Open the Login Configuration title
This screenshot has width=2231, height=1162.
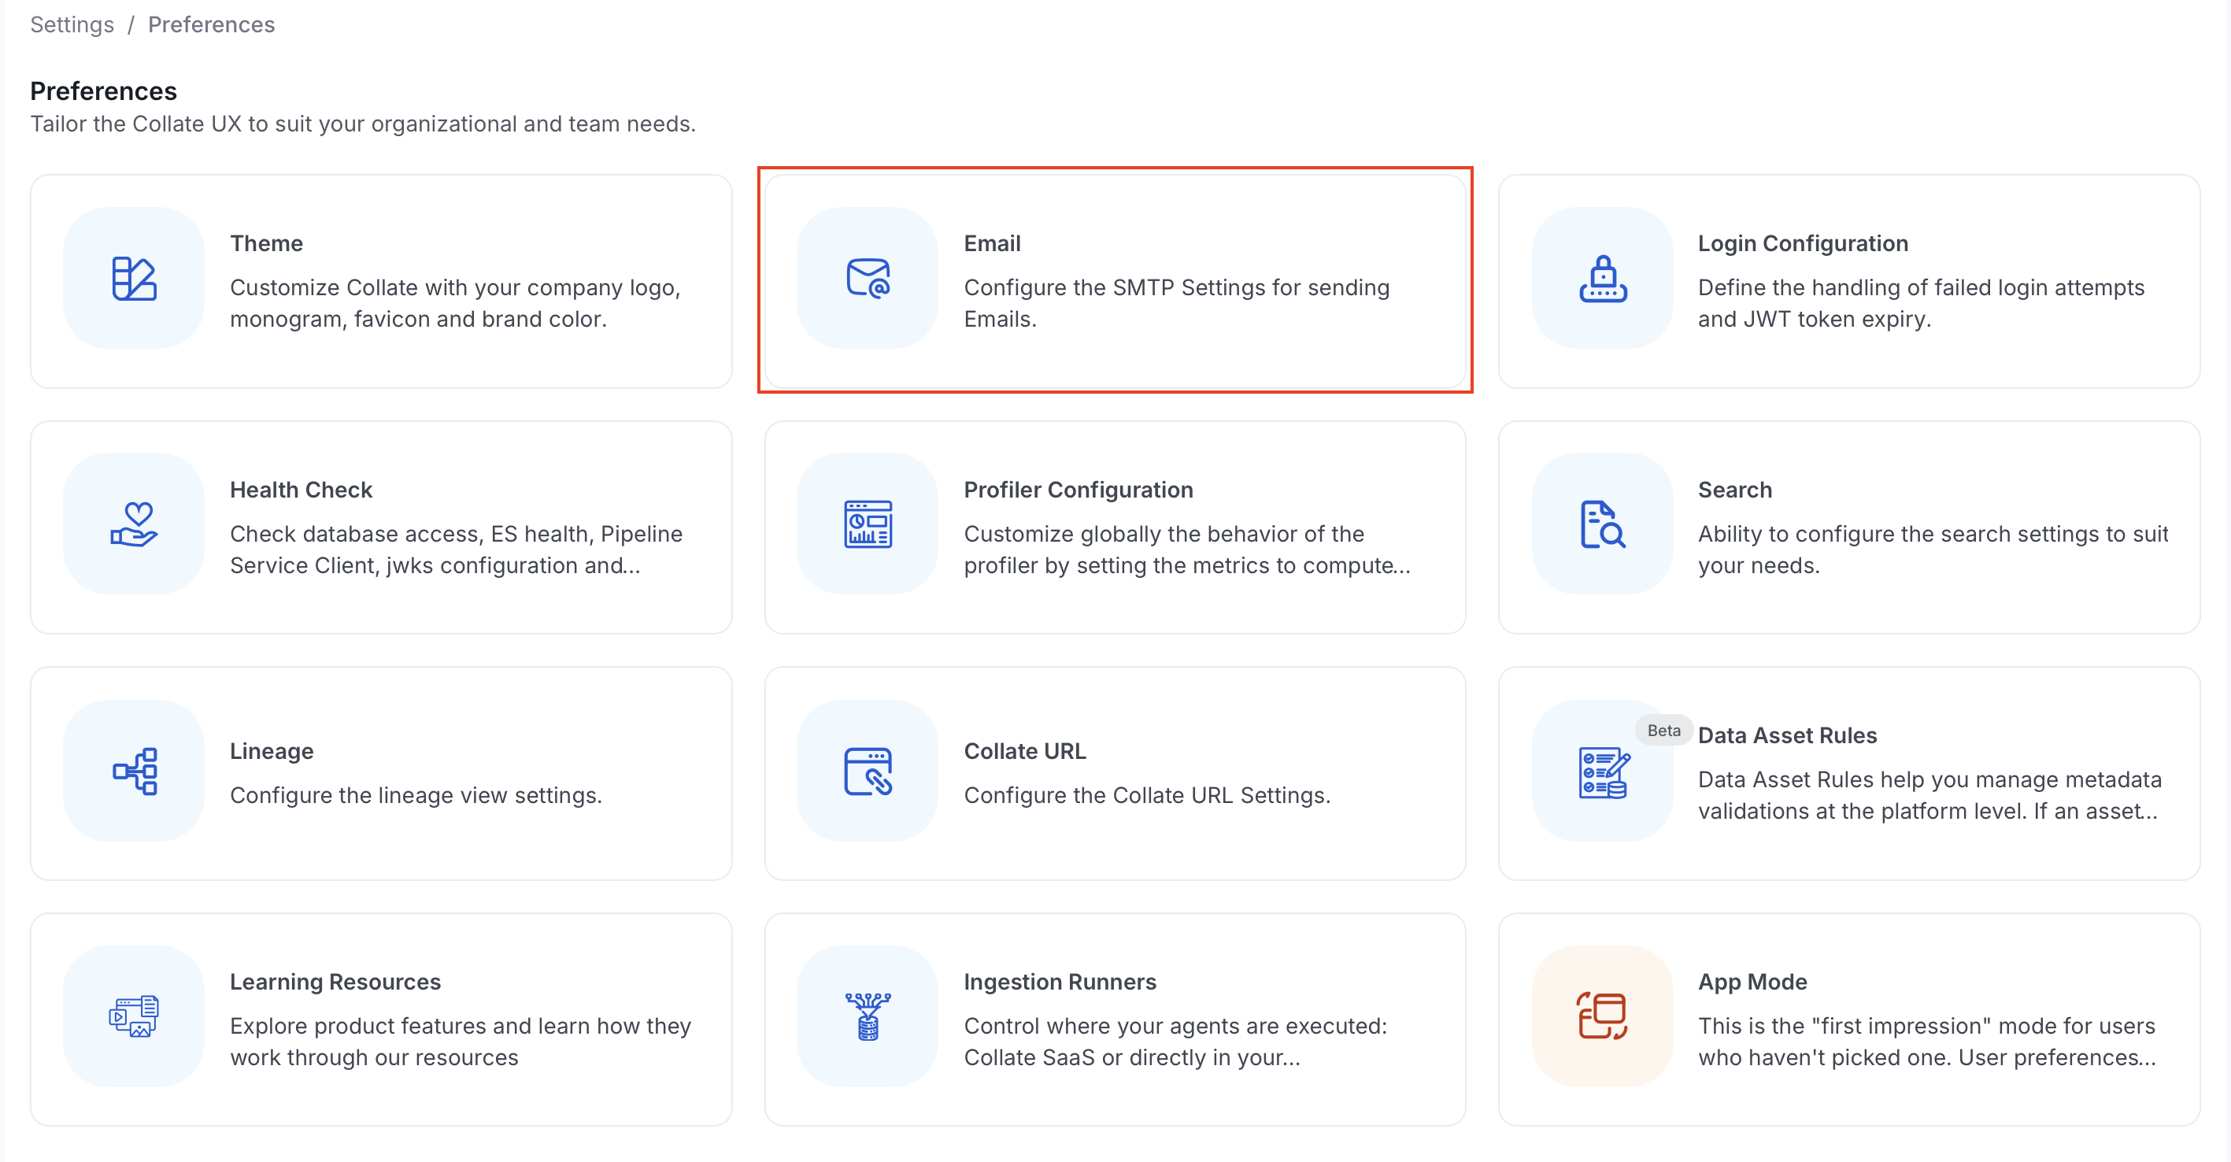1802,243
